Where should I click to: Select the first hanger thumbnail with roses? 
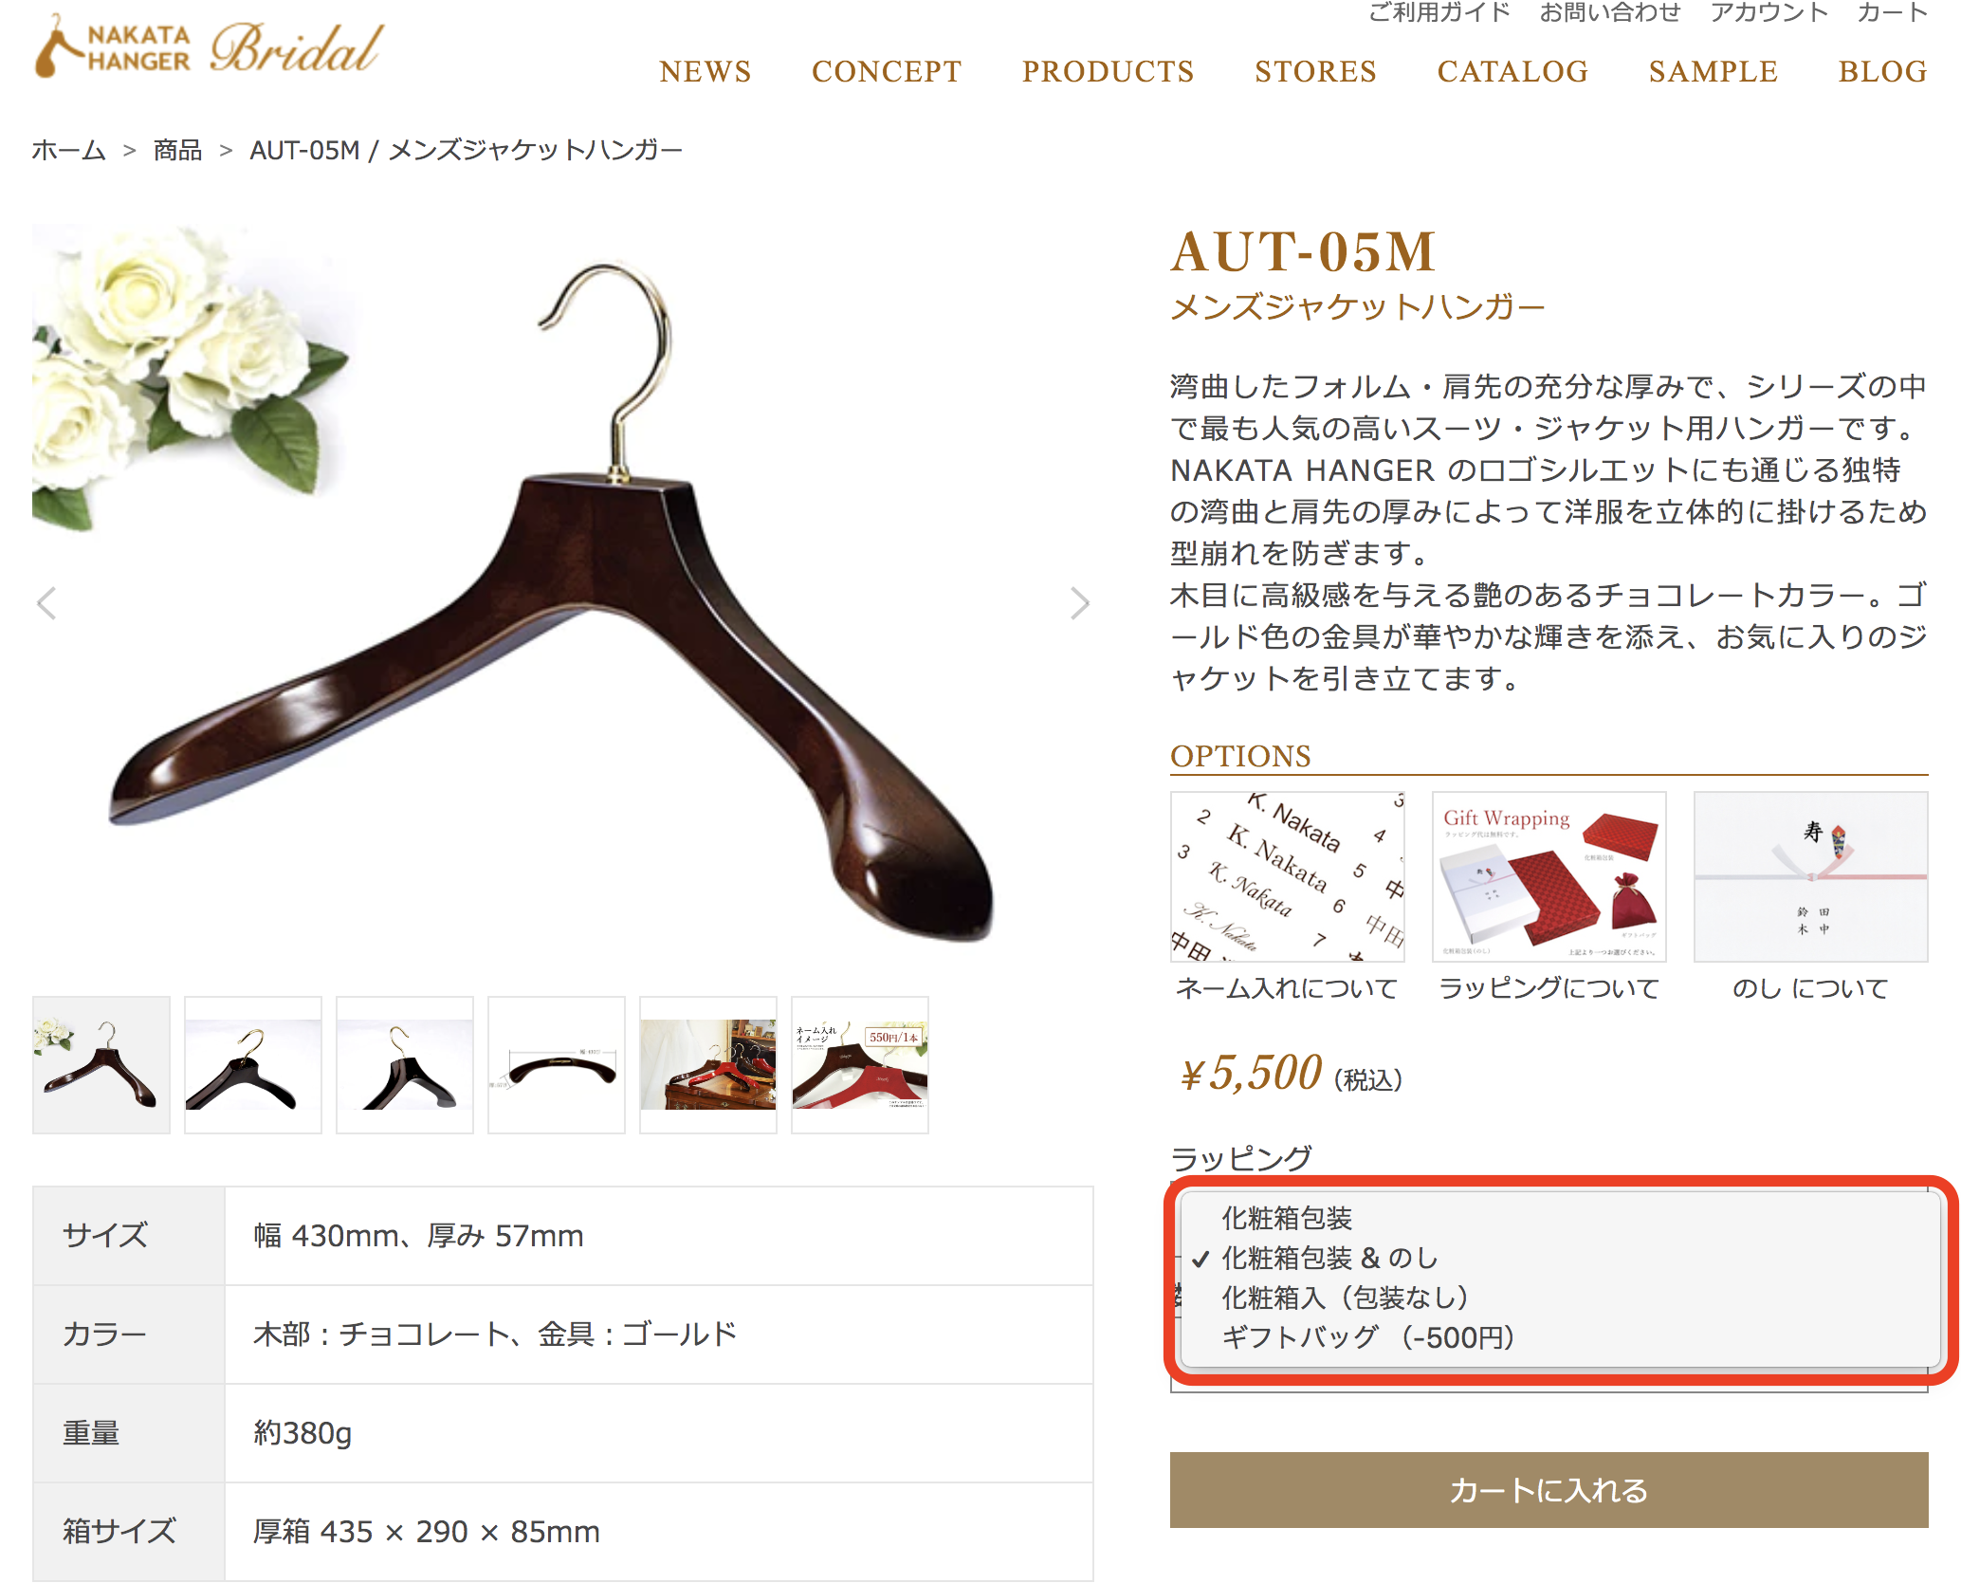[x=101, y=1064]
